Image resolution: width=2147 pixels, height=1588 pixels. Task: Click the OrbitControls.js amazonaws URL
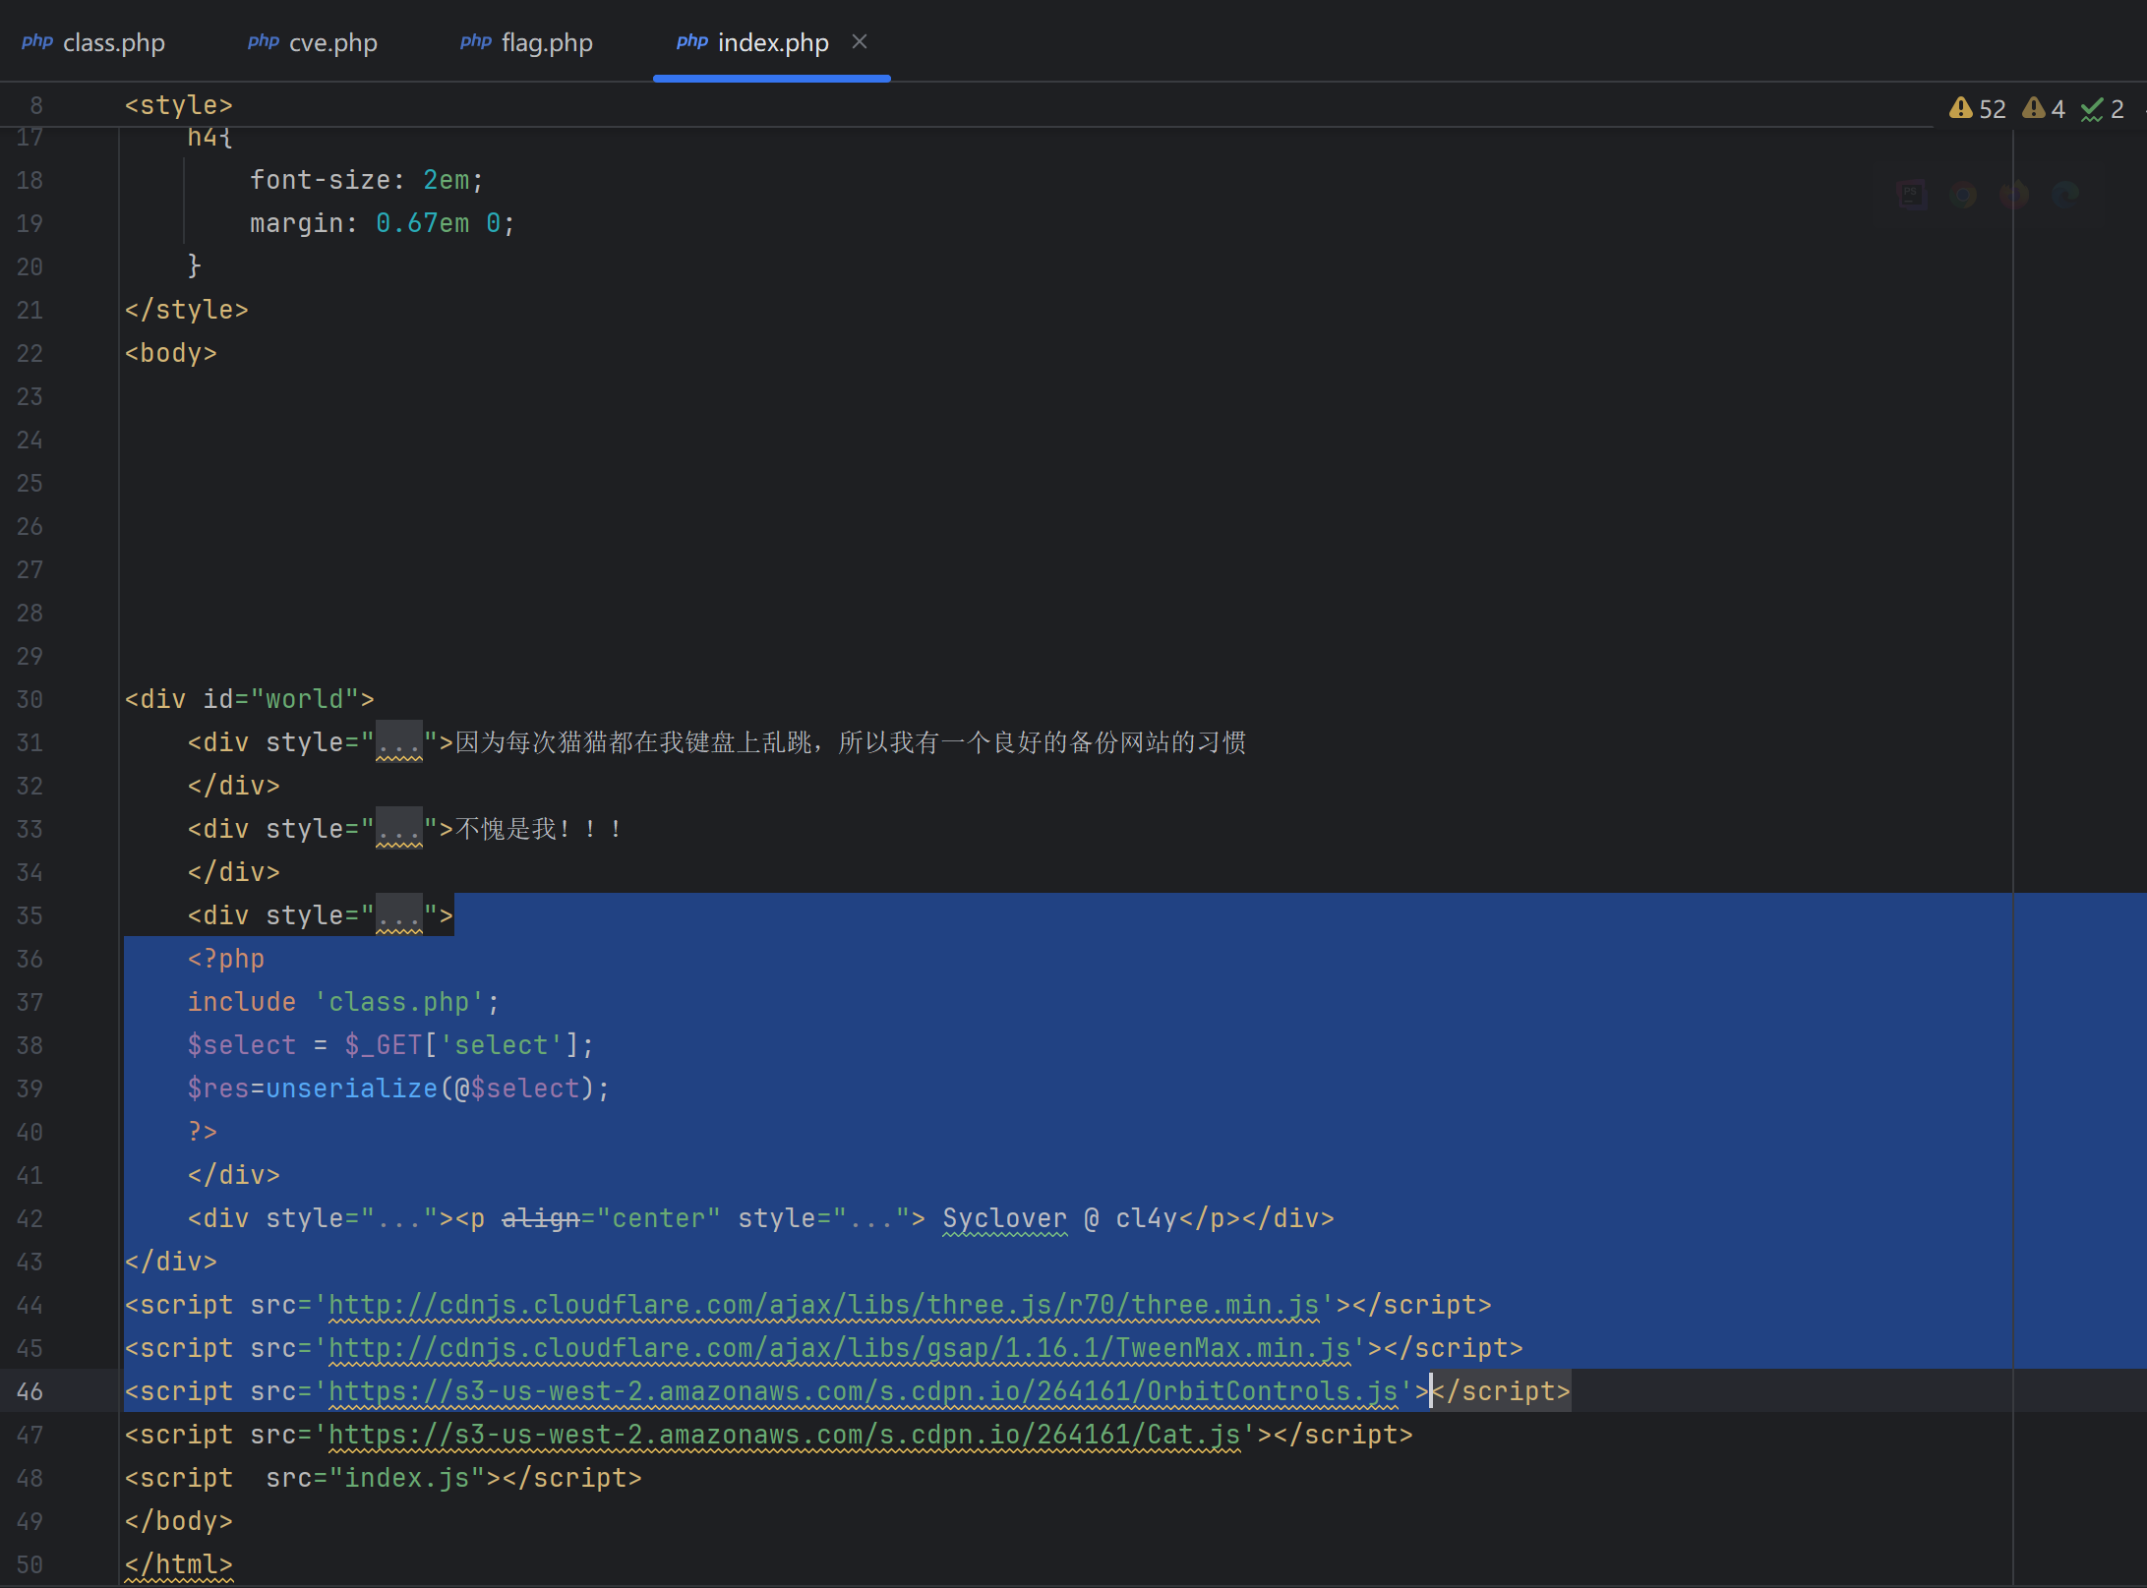(862, 1391)
